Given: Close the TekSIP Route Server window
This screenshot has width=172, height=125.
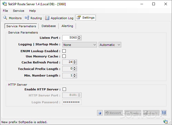Looking at the screenshot, I should pyautogui.click(x=166, y=4).
